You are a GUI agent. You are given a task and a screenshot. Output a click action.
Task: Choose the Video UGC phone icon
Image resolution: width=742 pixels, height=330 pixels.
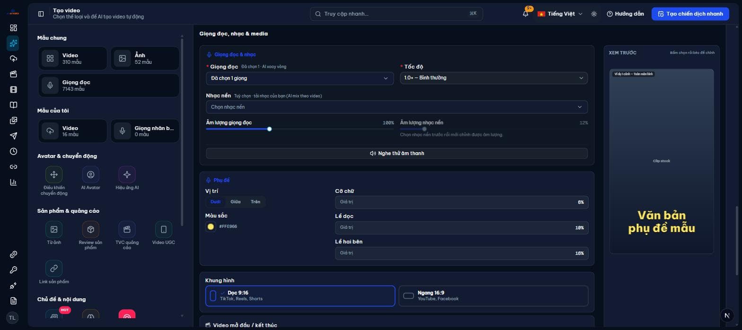tap(164, 229)
